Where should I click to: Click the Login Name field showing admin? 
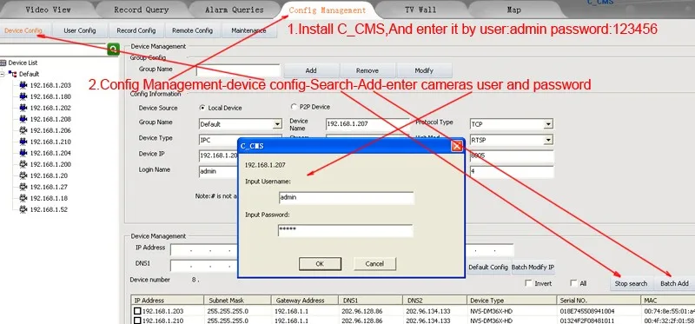click(219, 171)
